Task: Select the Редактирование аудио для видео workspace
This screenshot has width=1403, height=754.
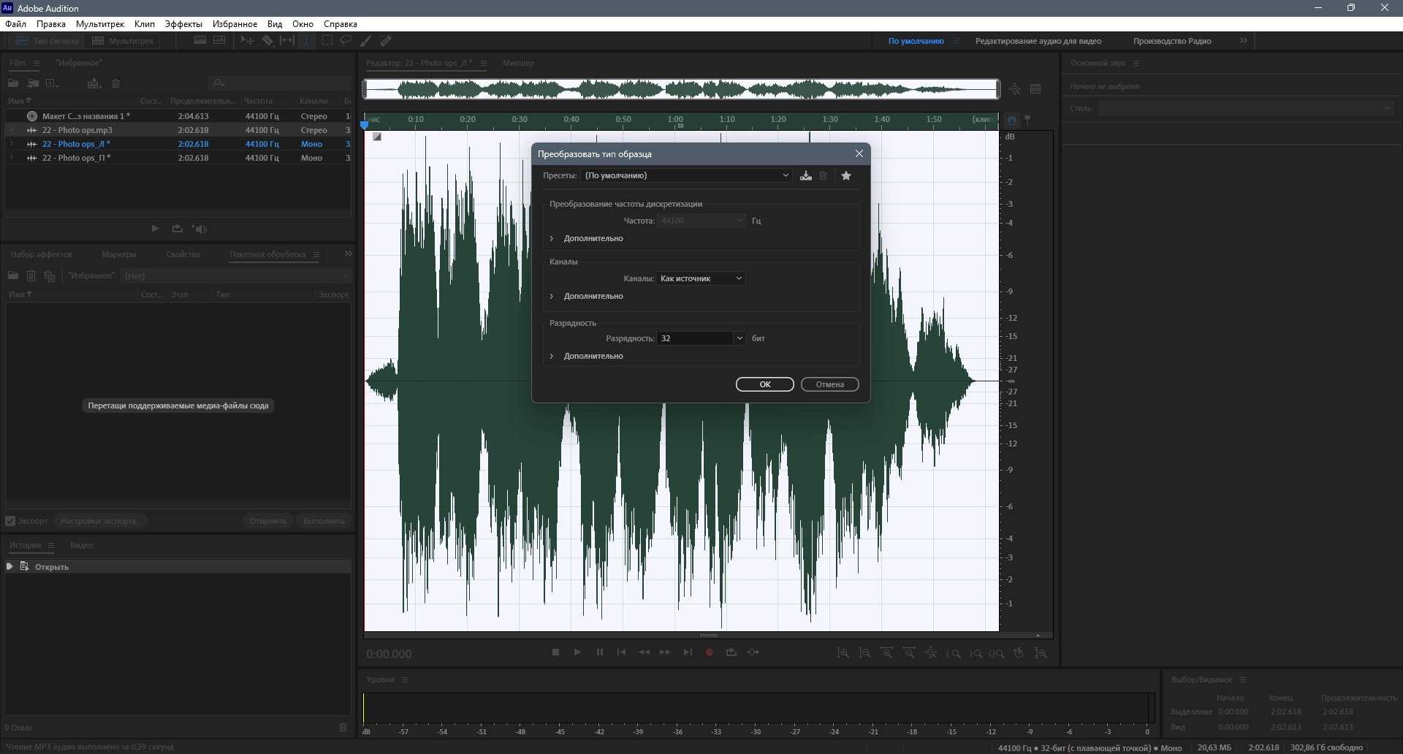Action: [1038, 41]
